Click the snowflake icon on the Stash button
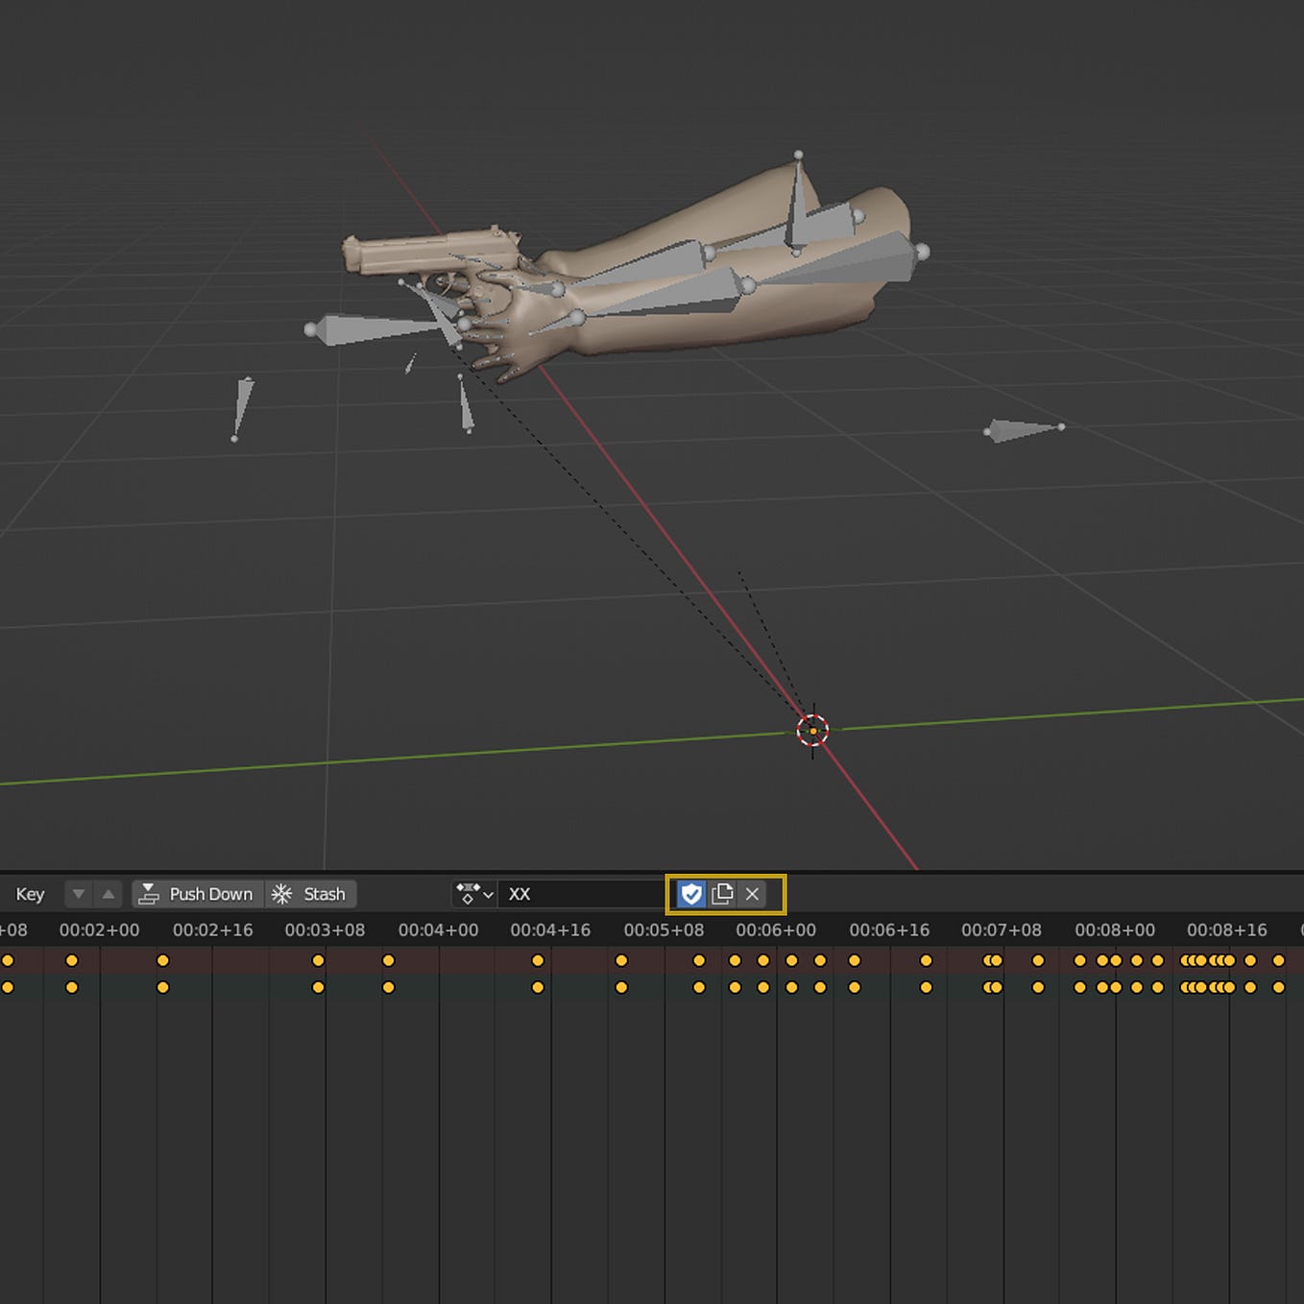 point(279,894)
